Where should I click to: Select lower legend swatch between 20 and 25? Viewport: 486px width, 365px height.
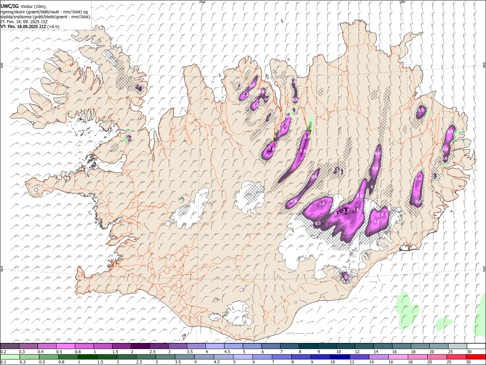437,357
